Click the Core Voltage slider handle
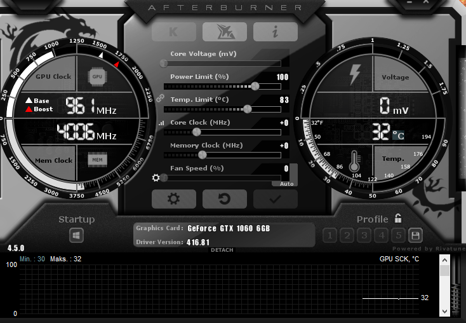The height and width of the screenshot is (323, 466). tap(164, 64)
